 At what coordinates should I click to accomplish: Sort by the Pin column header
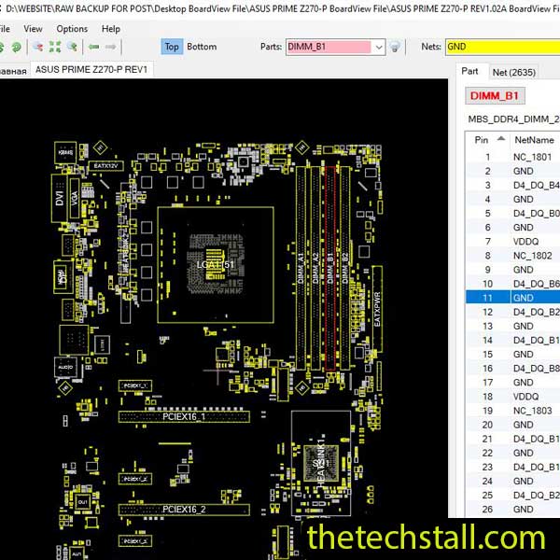[x=488, y=140]
